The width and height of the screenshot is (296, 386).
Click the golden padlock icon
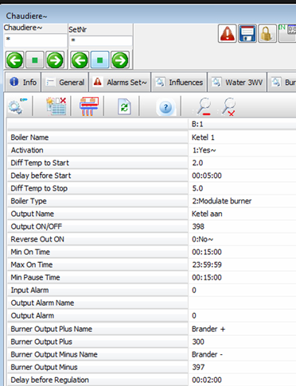(x=267, y=33)
